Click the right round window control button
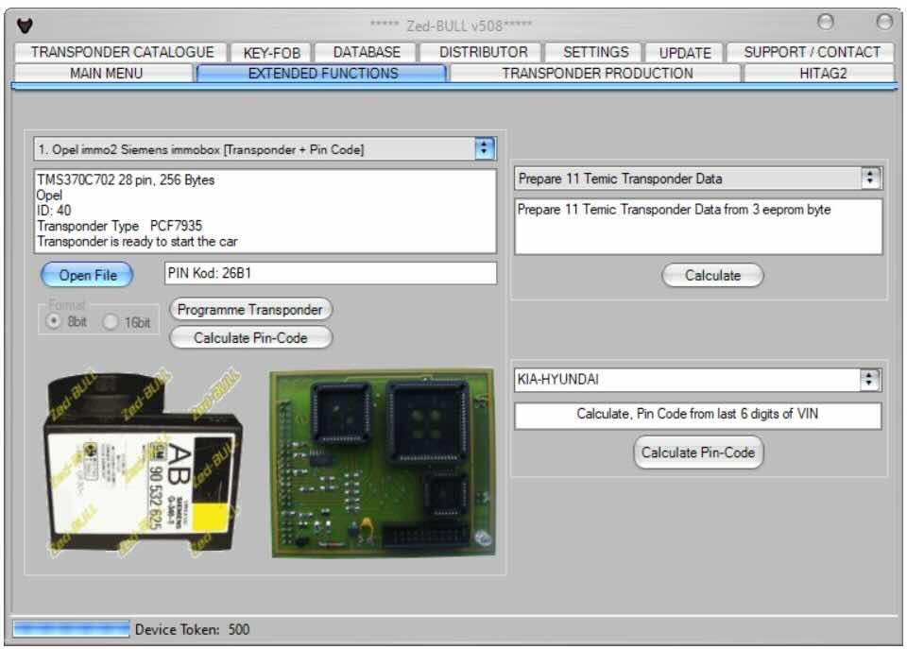 point(884,22)
